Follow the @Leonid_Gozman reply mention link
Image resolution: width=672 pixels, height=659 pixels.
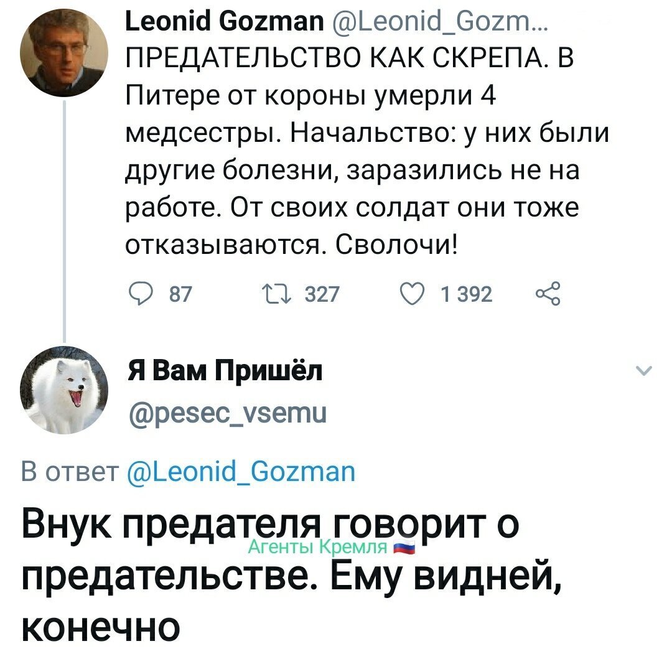coord(241,472)
